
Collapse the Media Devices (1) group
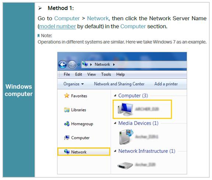(115, 123)
